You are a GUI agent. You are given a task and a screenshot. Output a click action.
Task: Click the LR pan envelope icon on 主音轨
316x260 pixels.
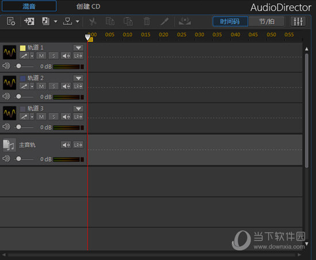78,145
